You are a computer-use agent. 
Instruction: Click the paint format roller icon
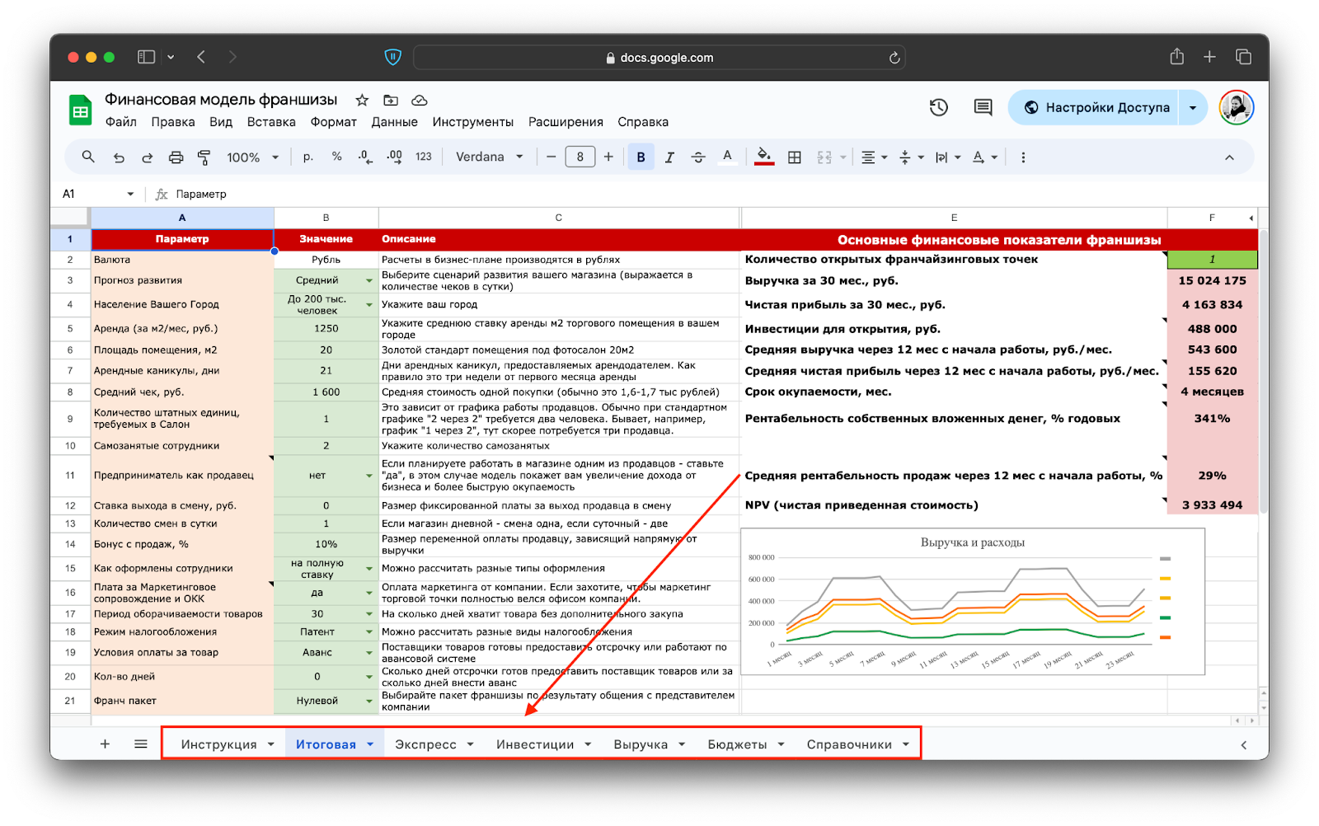coord(204,157)
